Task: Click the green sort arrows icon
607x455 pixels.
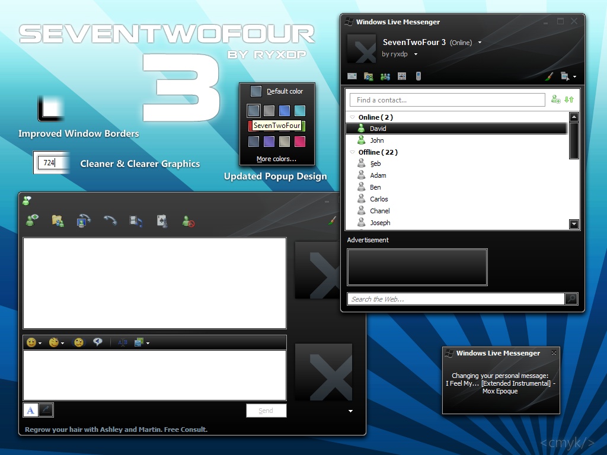Action: (569, 100)
